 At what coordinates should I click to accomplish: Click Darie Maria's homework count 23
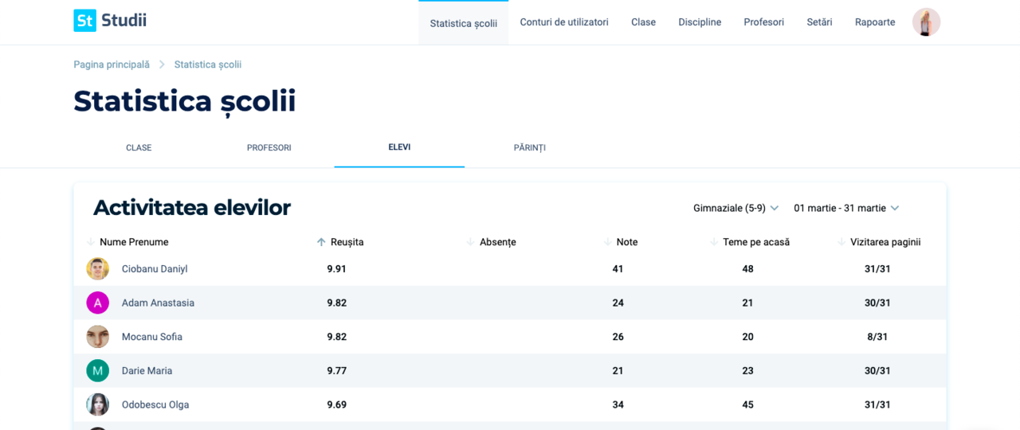tap(747, 371)
